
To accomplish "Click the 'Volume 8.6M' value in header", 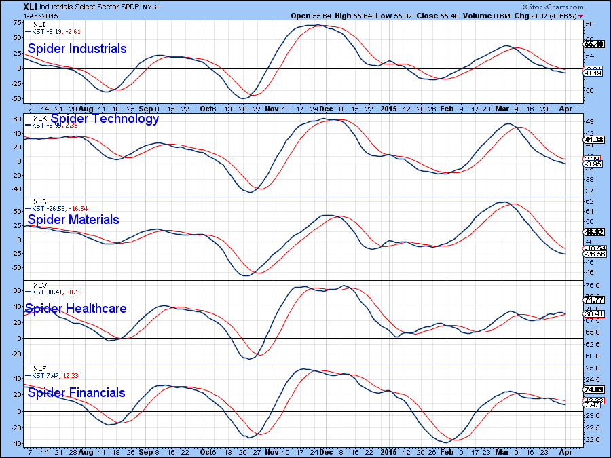I will coord(486,16).
